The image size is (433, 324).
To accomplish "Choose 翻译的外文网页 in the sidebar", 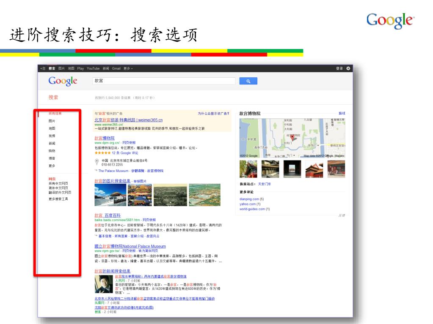I will coord(60,192).
